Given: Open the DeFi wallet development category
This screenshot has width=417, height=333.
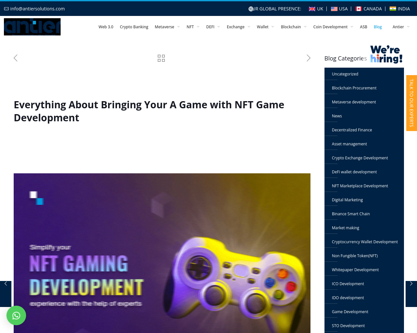Looking at the screenshot, I should coord(354,172).
